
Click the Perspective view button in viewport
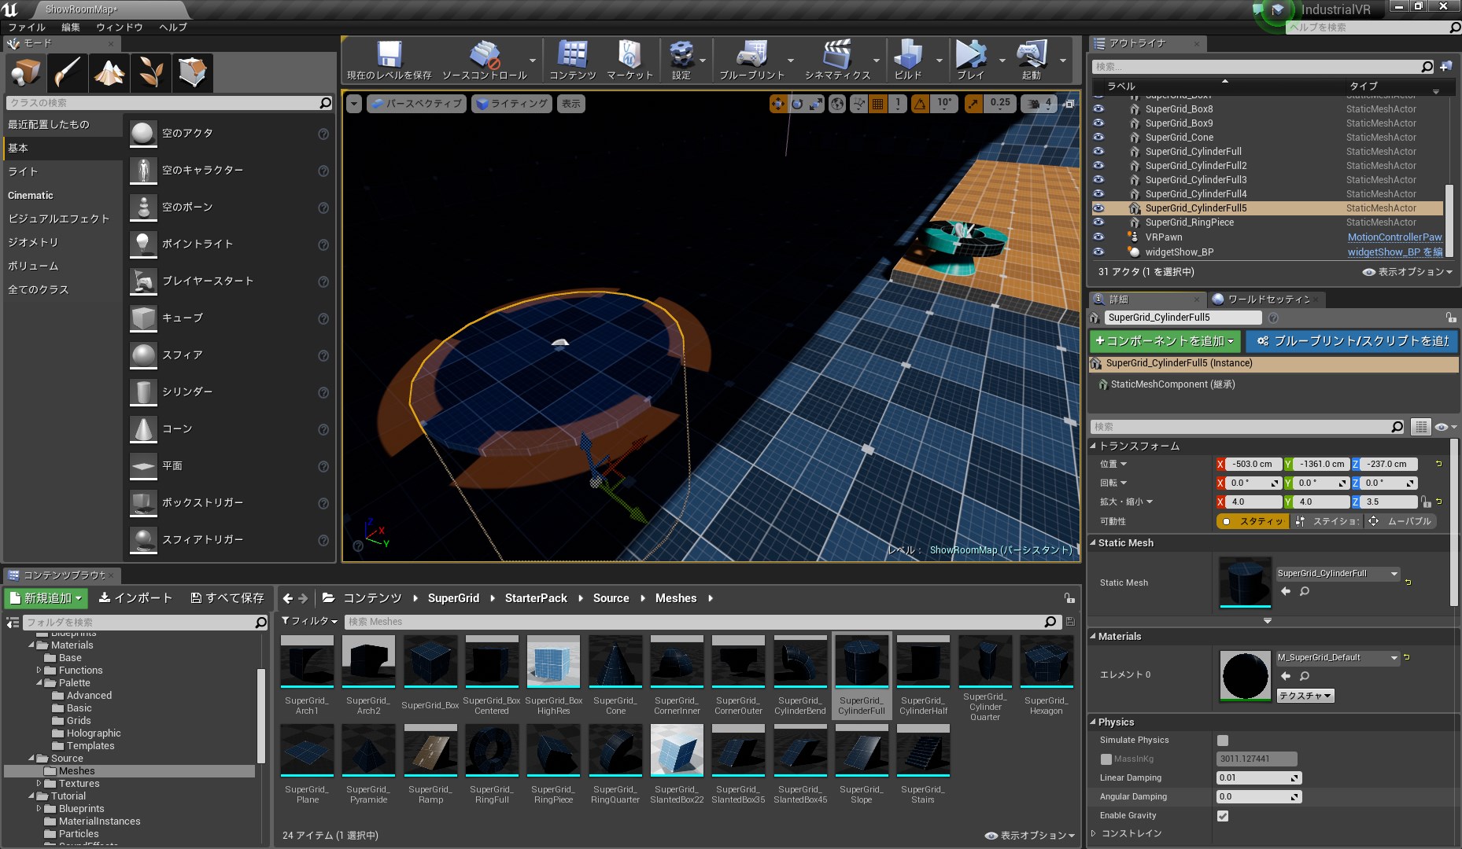(x=416, y=104)
